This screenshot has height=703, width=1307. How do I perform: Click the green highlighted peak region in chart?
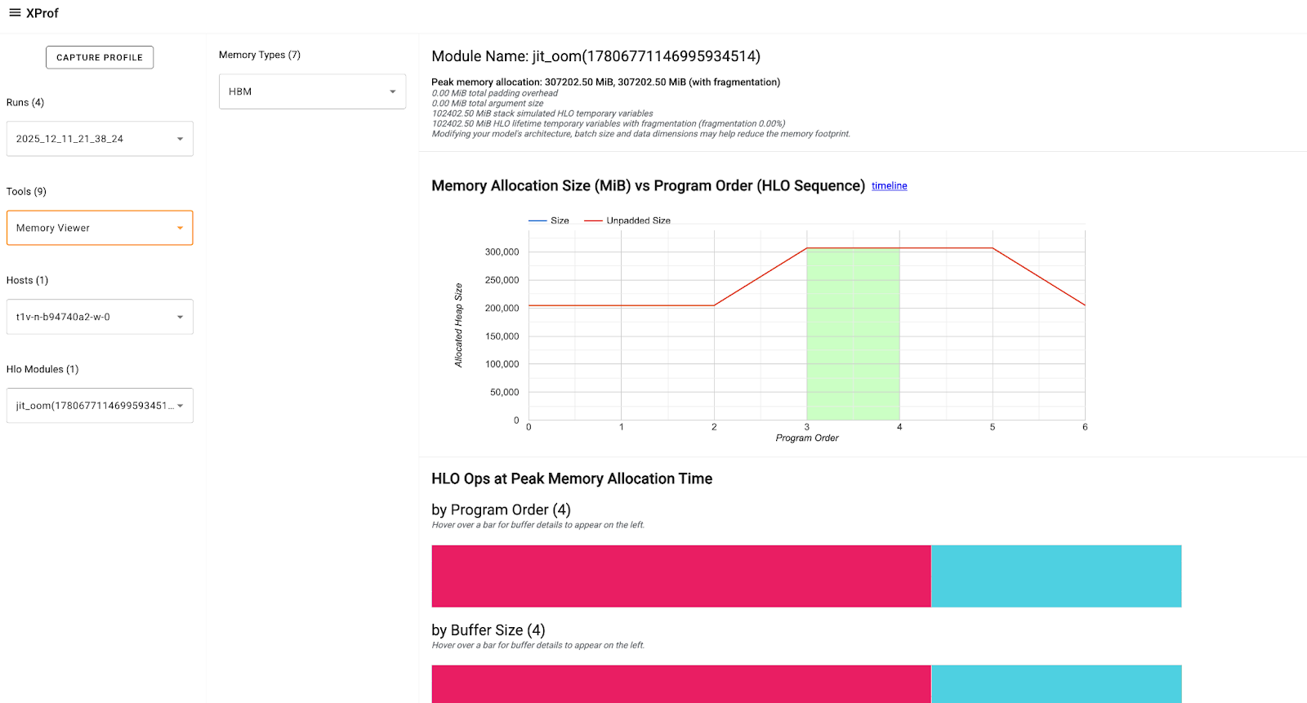point(853,335)
